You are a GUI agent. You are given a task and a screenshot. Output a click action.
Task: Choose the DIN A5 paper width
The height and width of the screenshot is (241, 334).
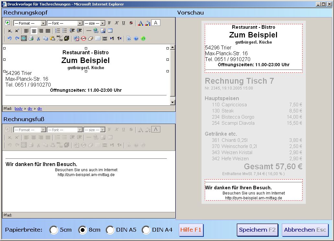tap(110, 230)
